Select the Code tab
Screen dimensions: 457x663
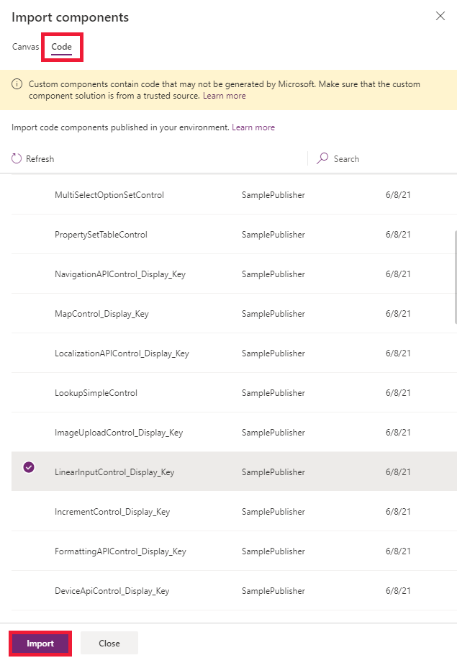(62, 48)
